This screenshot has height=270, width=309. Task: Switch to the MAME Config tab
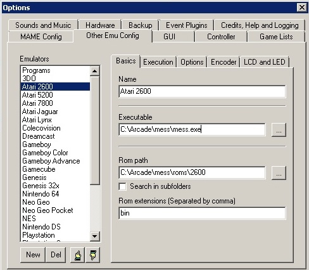(x=41, y=37)
